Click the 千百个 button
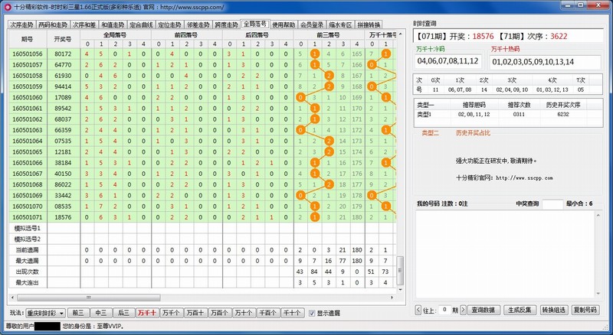Screen dimensions: 613x335 pyautogui.click(x=267, y=313)
